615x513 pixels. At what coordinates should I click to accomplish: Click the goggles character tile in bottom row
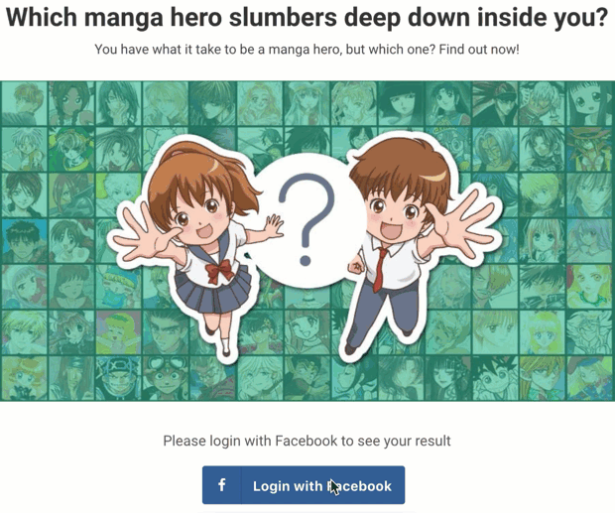(x=165, y=378)
